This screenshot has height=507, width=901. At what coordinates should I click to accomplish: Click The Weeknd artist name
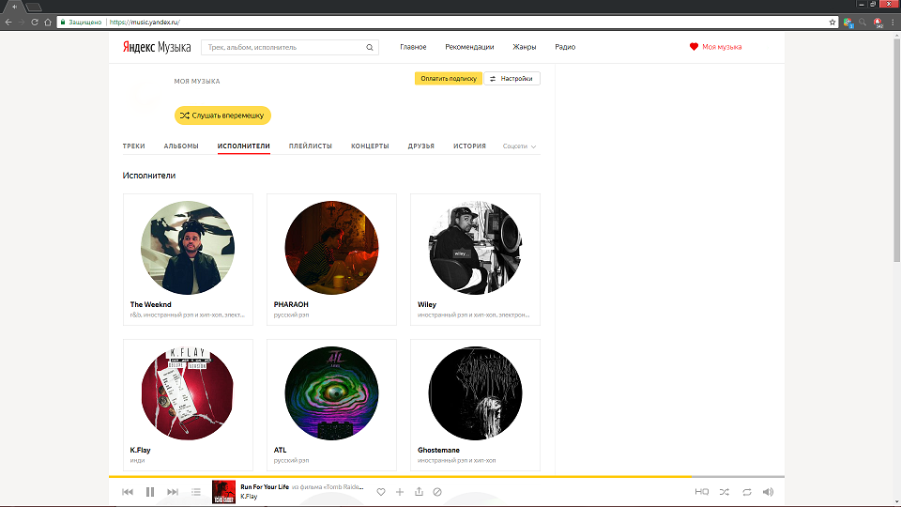tap(150, 304)
